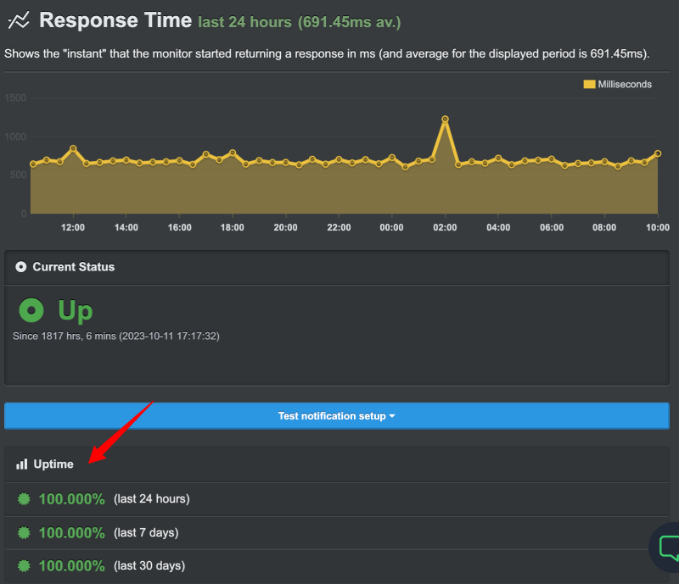Screen dimensions: 679x584
Task: Click the 14:00 x-axis label
Action: click(126, 227)
